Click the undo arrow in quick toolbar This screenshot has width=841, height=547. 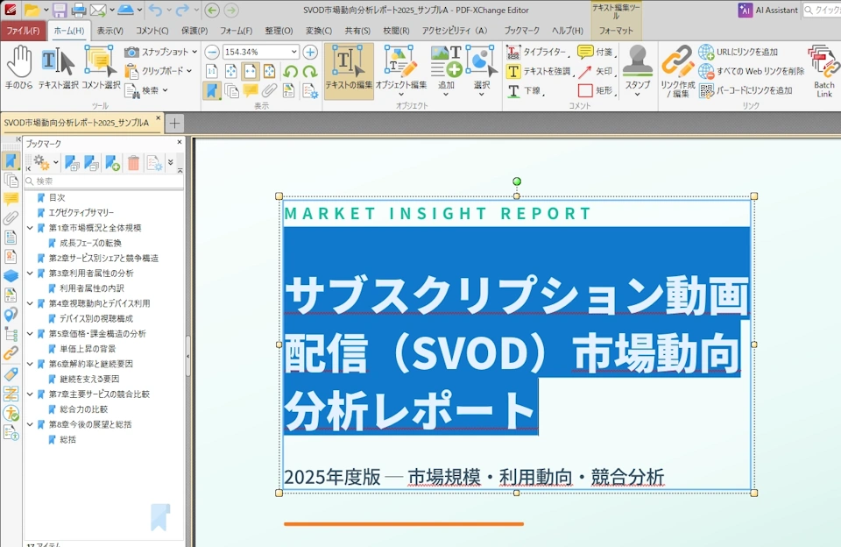tap(154, 11)
